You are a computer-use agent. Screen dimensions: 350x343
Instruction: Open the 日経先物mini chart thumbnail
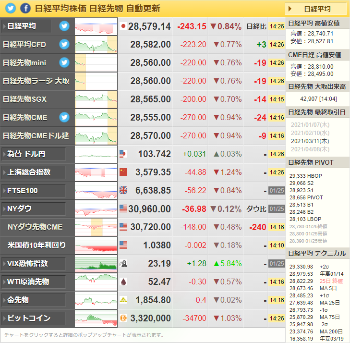pyautogui.click(x=96, y=63)
